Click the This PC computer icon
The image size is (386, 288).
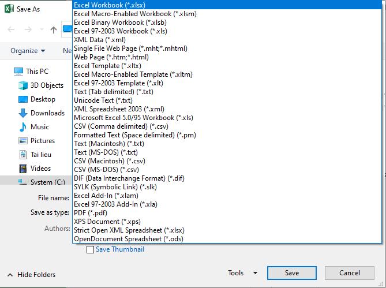18,72
